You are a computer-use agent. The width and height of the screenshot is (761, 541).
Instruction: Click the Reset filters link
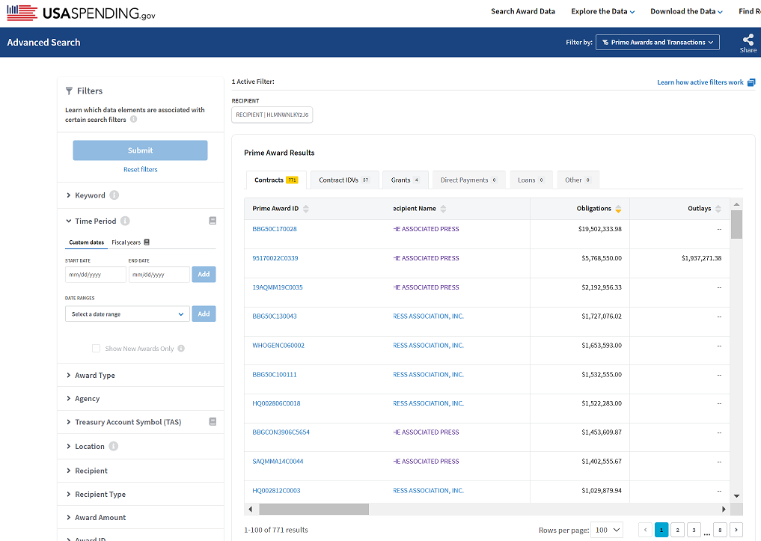(140, 170)
